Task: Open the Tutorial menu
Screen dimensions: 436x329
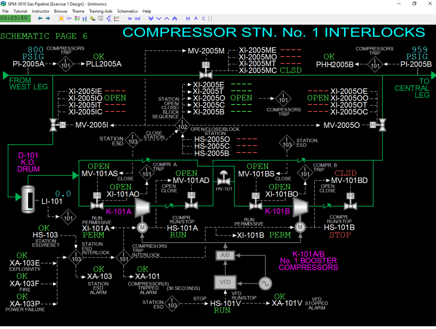Action: click(x=20, y=11)
